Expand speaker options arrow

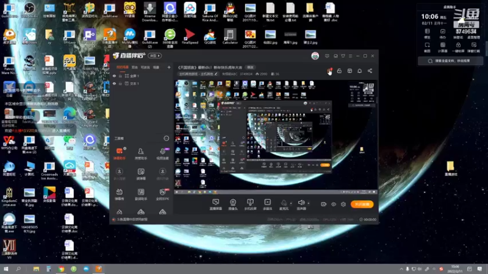[309, 203]
